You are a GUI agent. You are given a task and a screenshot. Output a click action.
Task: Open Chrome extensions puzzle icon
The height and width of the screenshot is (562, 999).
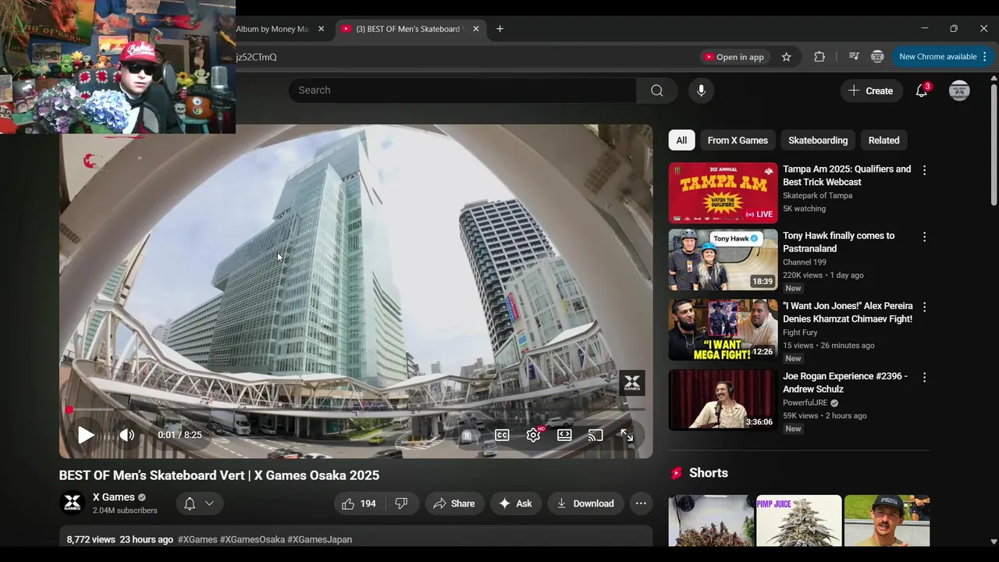(819, 57)
